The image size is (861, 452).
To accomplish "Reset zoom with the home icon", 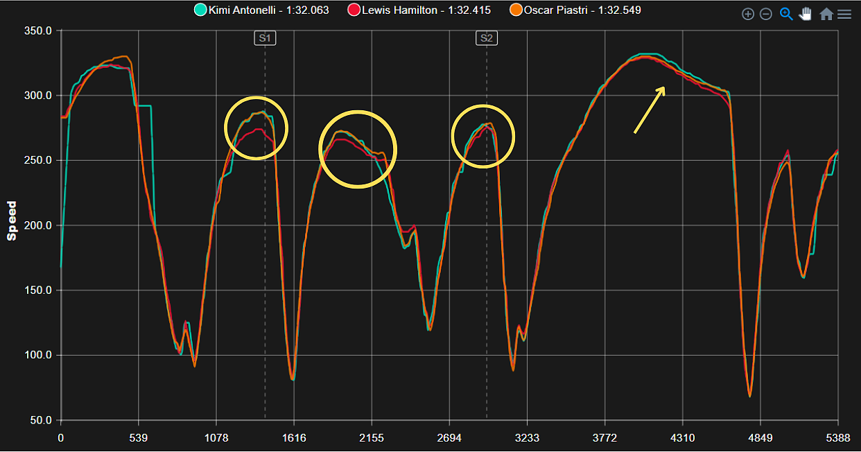I will tap(826, 14).
